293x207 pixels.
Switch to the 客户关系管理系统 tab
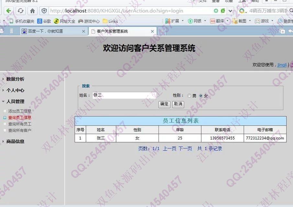[x=122, y=31]
